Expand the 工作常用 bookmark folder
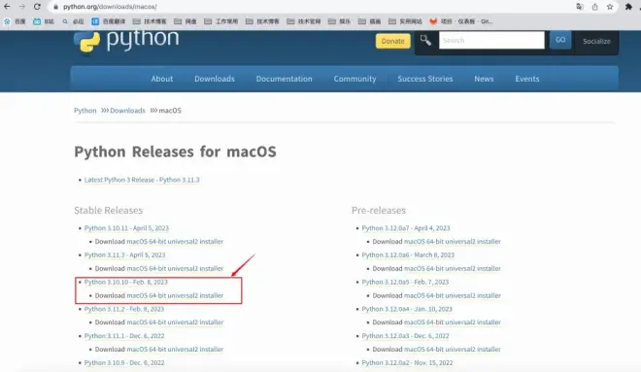The image size is (641, 372). 220,21
